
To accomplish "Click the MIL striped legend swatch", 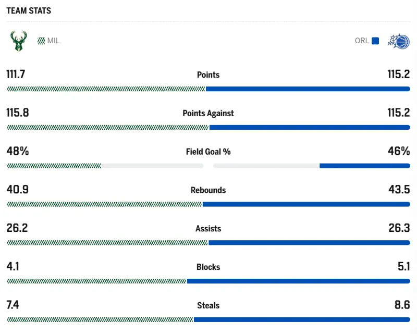I will coord(41,41).
